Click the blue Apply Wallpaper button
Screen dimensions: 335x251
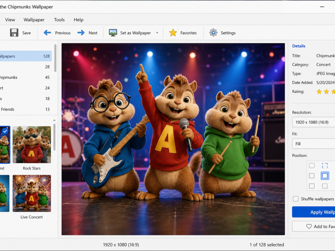click(x=313, y=212)
